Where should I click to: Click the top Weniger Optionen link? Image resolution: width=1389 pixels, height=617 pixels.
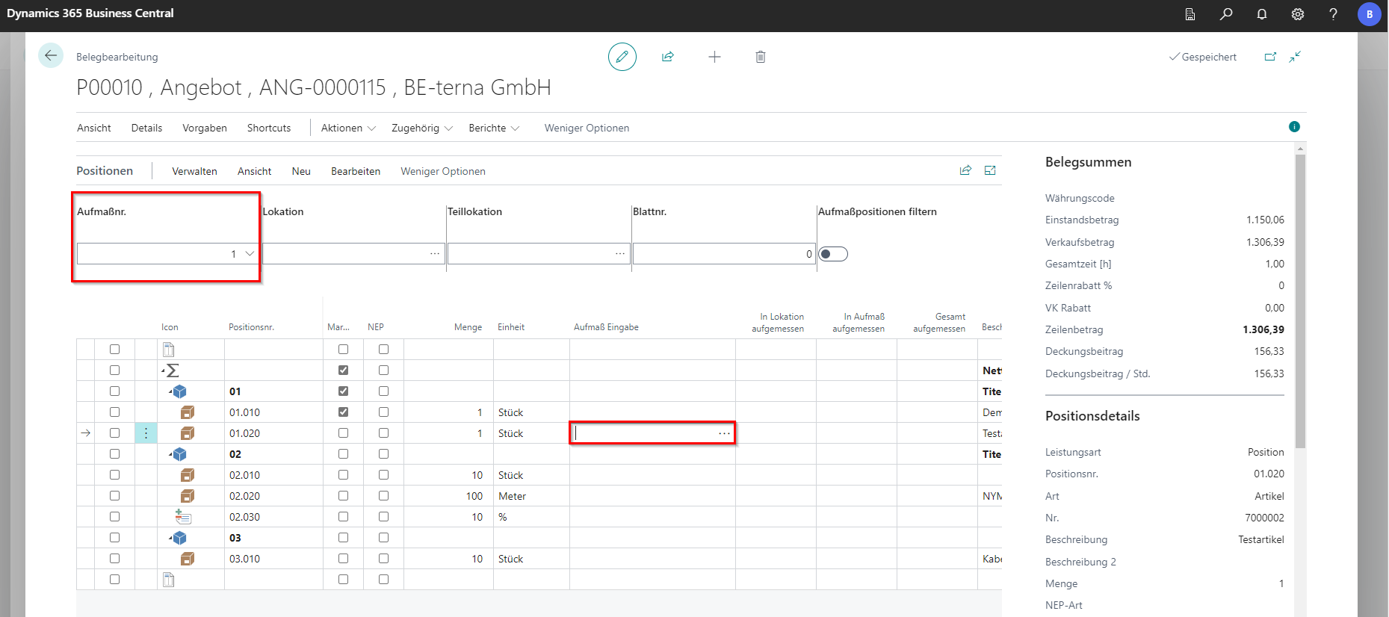tap(587, 128)
